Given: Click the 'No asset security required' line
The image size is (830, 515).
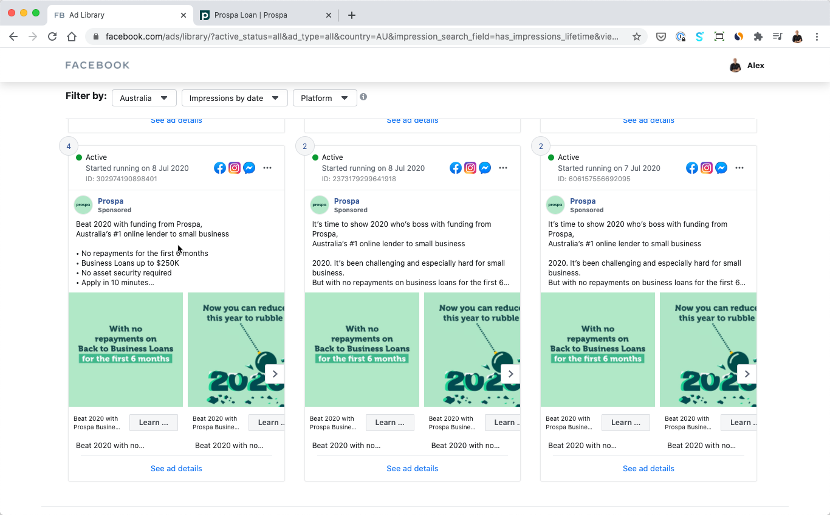Looking at the screenshot, I should coord(126,273).
